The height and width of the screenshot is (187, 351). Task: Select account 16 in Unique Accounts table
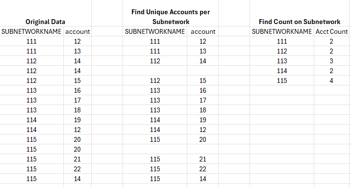click(x=203, y=91)
